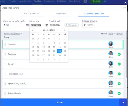Toggle the green check on Redação stage
This screenshot has width=128, height=106.
tap(119, 54)
